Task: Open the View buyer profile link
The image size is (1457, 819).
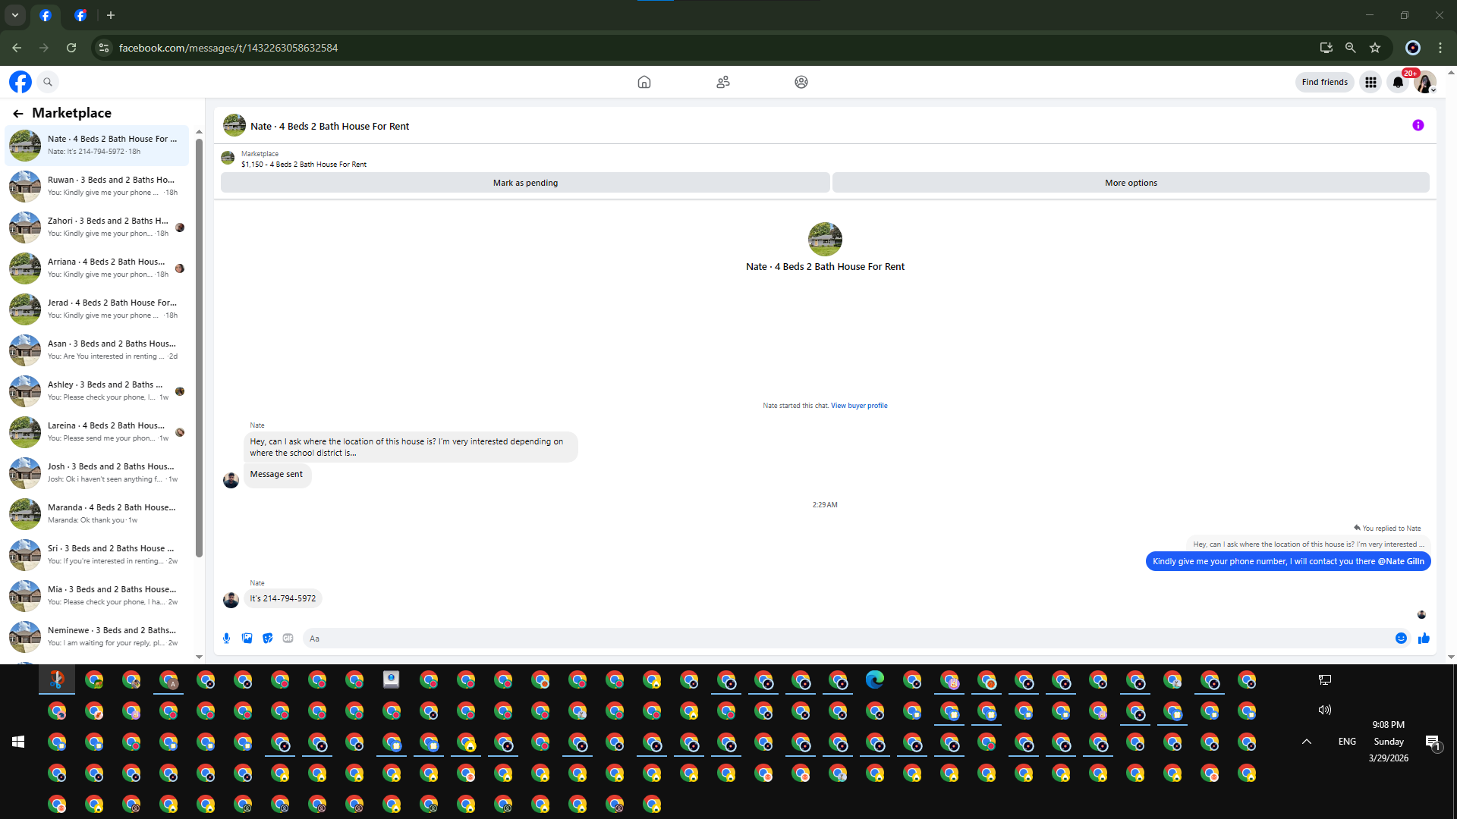Action: click(x=859, y=406)
